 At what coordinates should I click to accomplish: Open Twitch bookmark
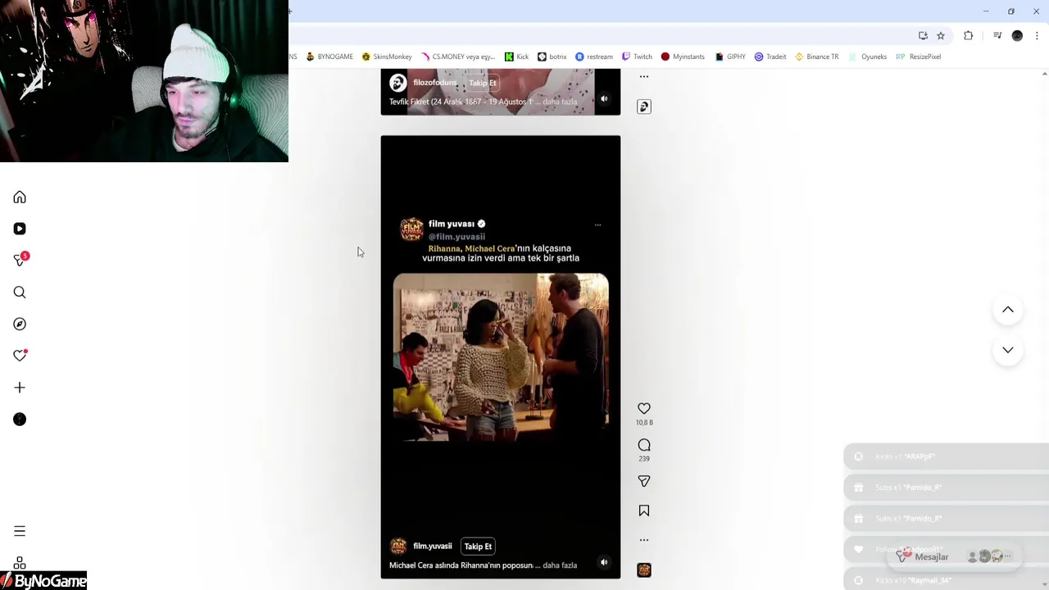[637, 57]
